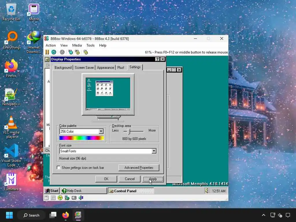Screen dimensions: 296x222
Task: Click Help Desk taskbar button
Action: (84, 191)
